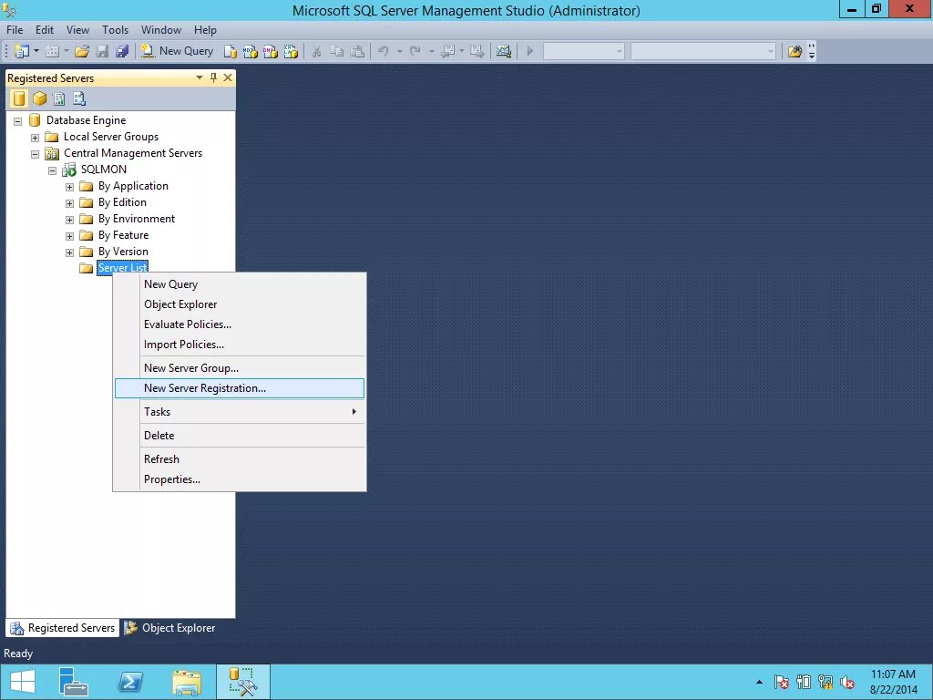This screenshot has width=933, height=700.
Task: Click the Copy icon in toolbar
Action: pyautogui.click(x=337, y=51)
